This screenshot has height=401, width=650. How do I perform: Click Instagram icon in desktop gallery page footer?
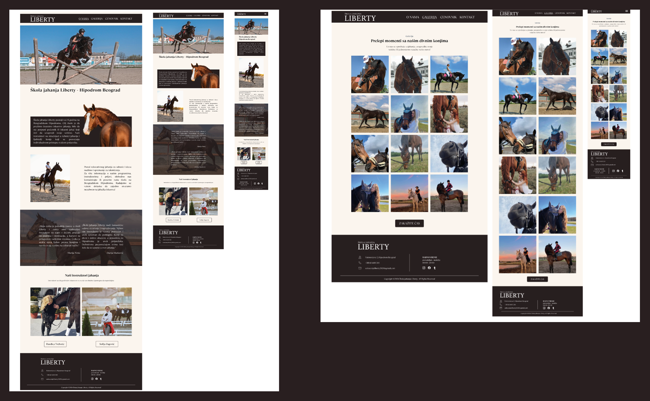(x=424, y=268)
